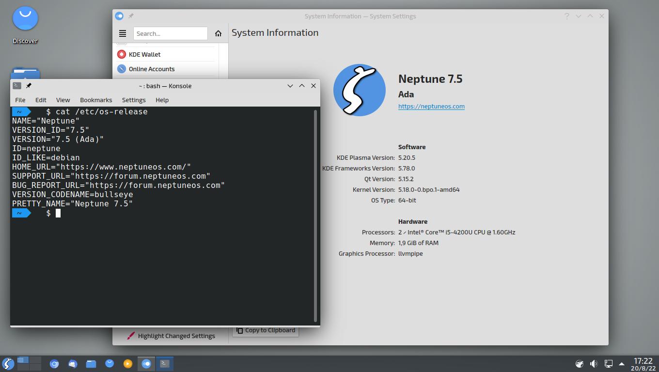
Task: Select the active desktop in the pager
Action: click(x=23, y=360)
